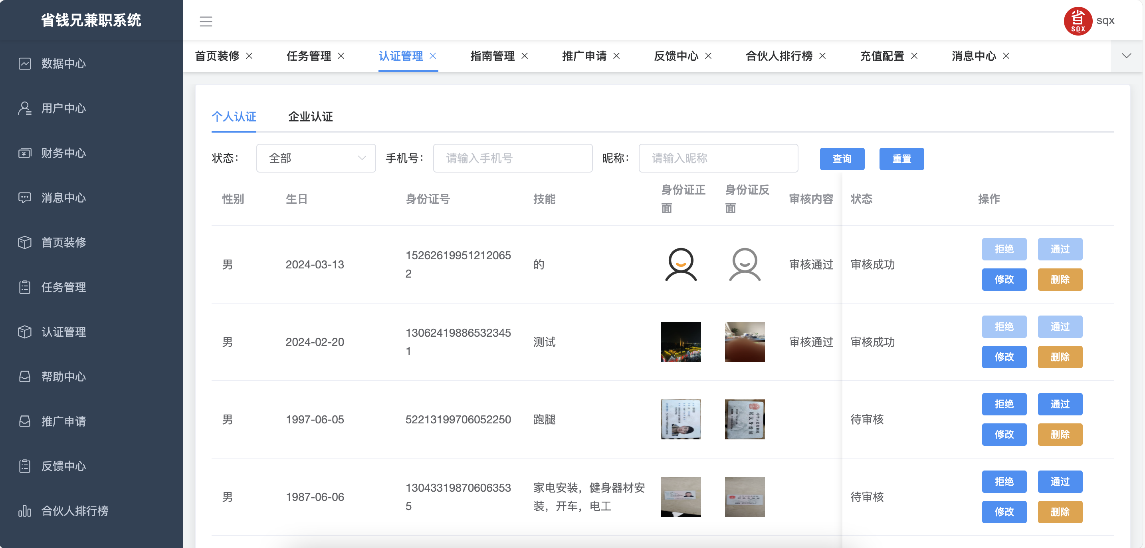Open the 状态 filter dropdown
Image resolution: width=1145 pixels, height=548 pixels.
point(315,158)
